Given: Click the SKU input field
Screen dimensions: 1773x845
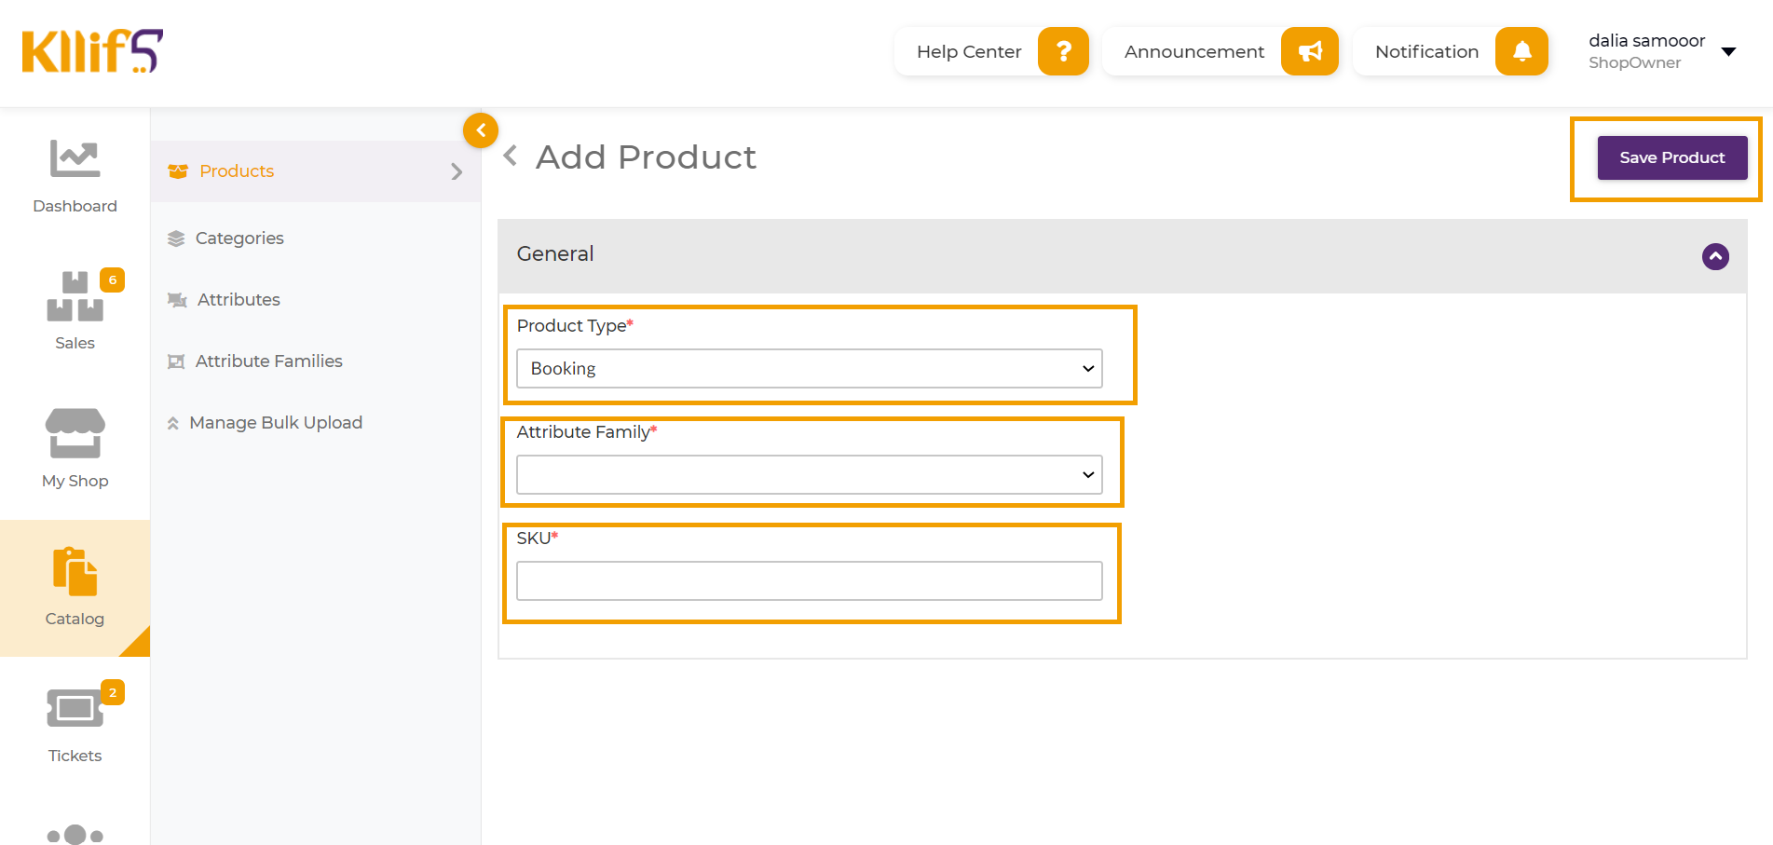Looking at the screenshot, I should [810, 581].
